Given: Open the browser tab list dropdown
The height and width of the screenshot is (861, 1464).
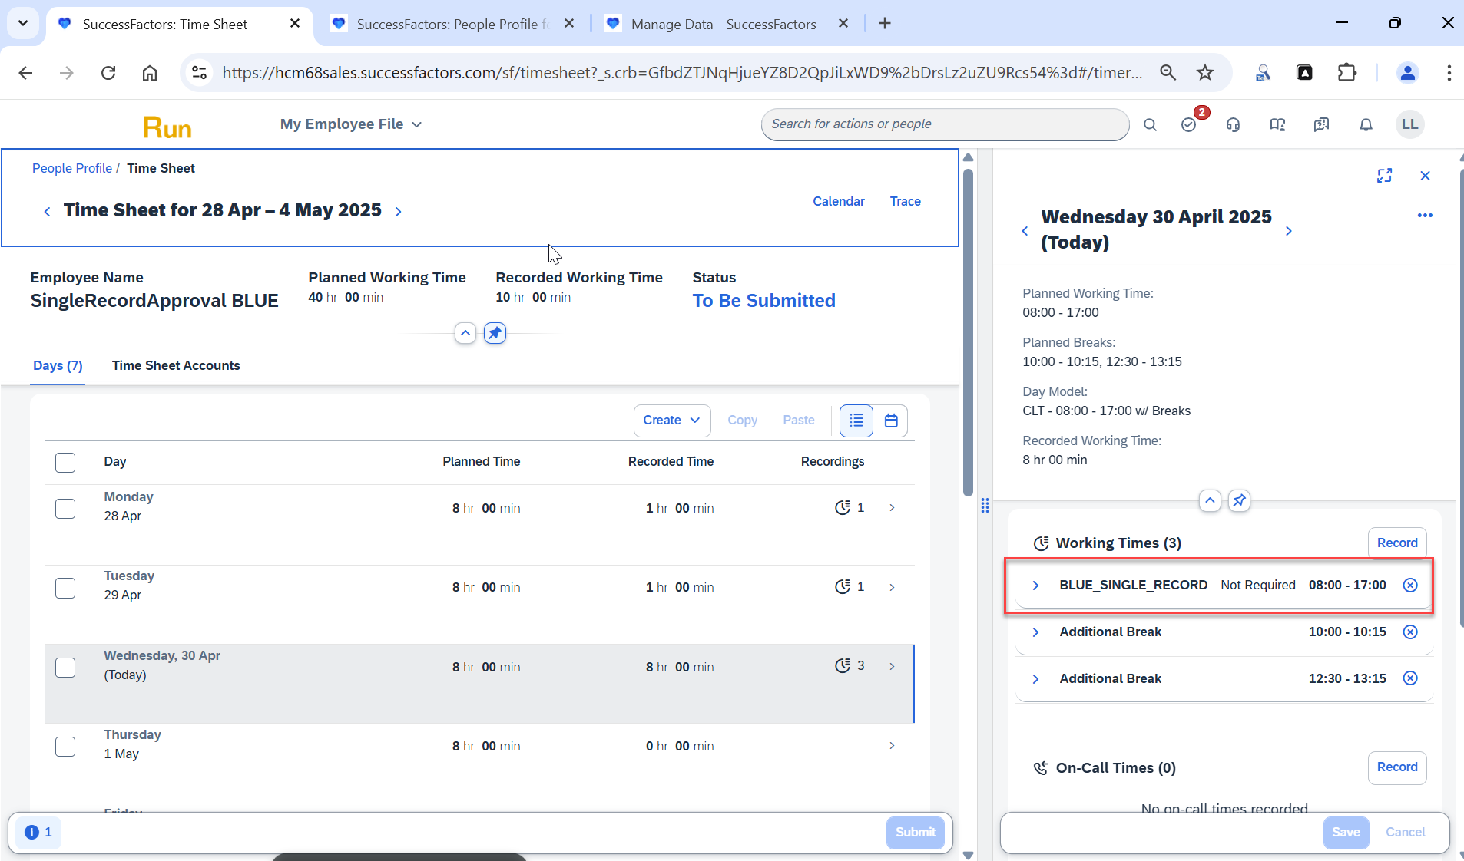Looking at the screenshot, I should click(x=23, y=23).
